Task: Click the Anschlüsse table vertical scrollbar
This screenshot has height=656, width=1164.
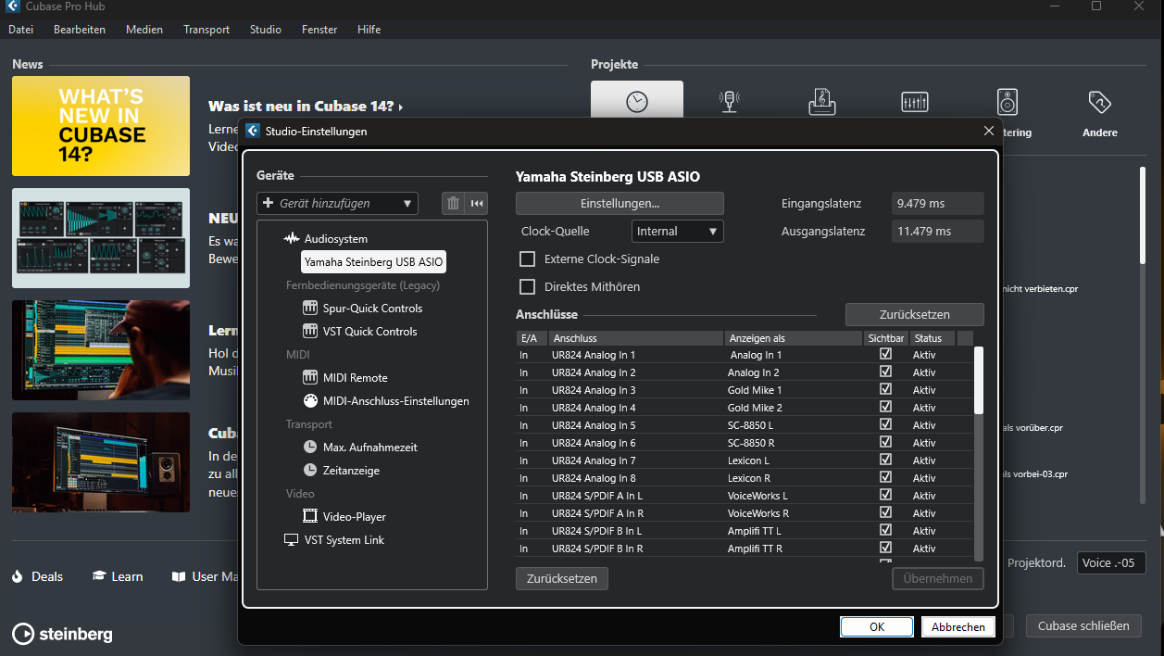Action: [979, 380]
